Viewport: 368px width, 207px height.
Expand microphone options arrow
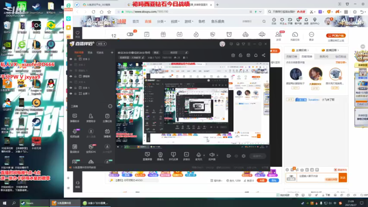click(x=204, y=155)
